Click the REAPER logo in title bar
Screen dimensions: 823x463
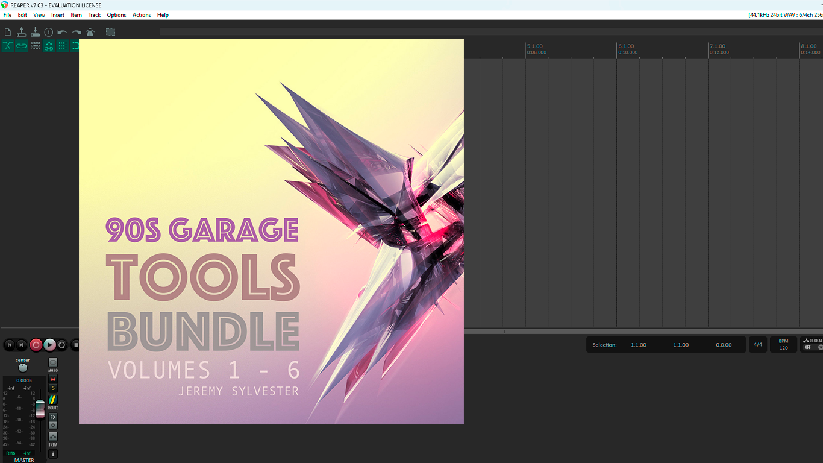[x=5, y=5]
